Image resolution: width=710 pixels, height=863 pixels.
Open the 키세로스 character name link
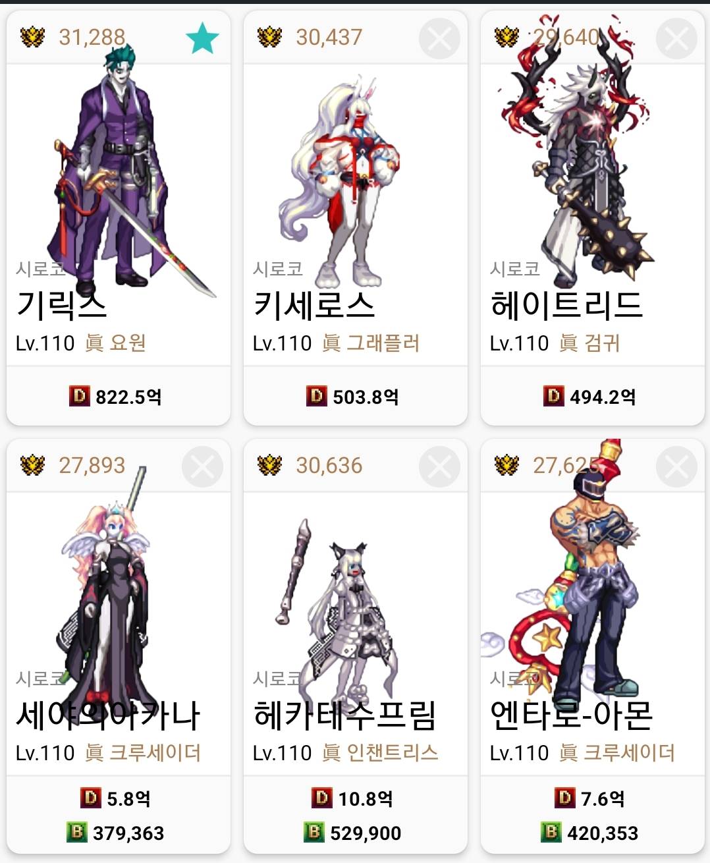coord(314,306)
